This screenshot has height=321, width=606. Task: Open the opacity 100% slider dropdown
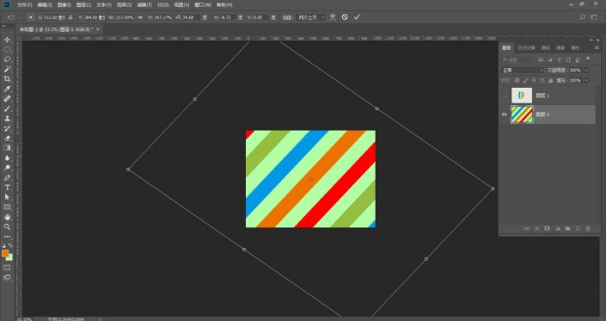[586, 70]
